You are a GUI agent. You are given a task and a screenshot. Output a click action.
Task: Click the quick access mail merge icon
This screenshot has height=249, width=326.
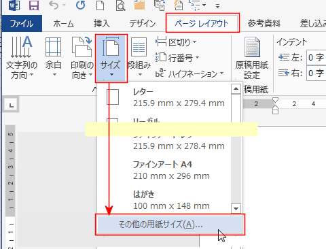pos(179,5)
